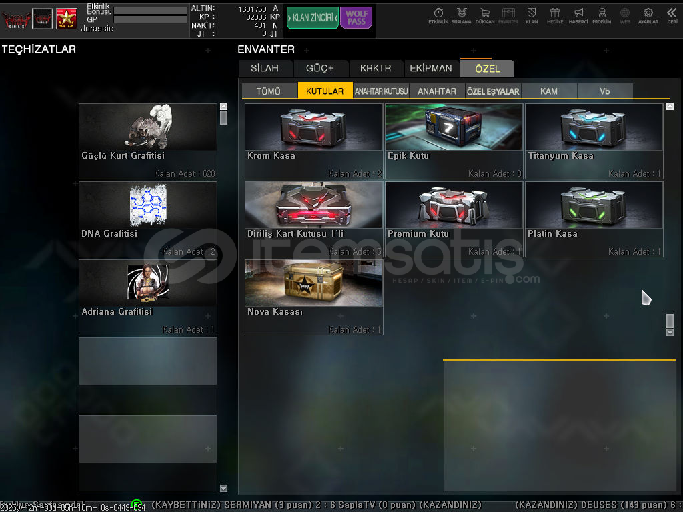Viewport: 683px width, 512px height.
Task: Click the NAKİT value 401
Action: (260, 25)
